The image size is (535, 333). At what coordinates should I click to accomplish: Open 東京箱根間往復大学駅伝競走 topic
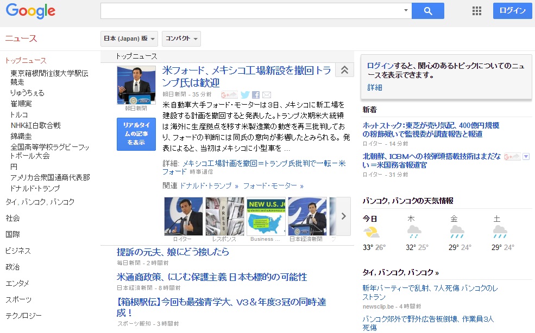click(x=49, y=78)
